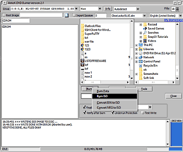Click the Fifo spinner control
Viewport: 183px width, 152px height.
click(177, 9)
